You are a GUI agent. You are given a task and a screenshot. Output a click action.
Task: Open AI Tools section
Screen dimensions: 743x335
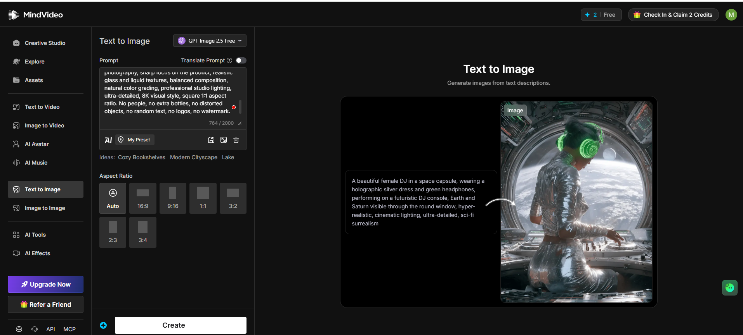pyautogui.click(x=45, y=235)
